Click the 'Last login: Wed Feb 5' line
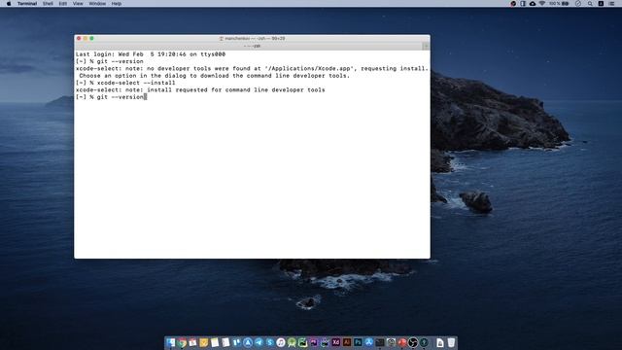Viewport: 622px width, 350px height. point(151,54)
